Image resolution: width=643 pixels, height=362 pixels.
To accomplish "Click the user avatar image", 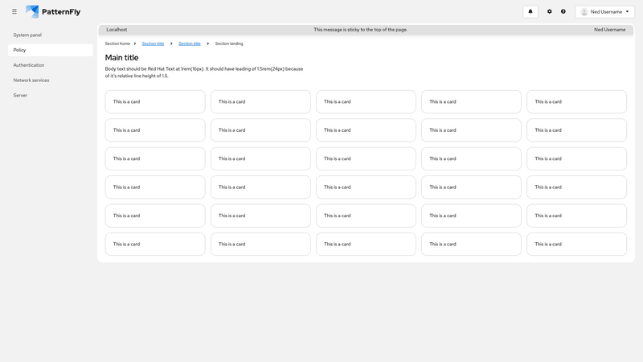I will [584, 12].
